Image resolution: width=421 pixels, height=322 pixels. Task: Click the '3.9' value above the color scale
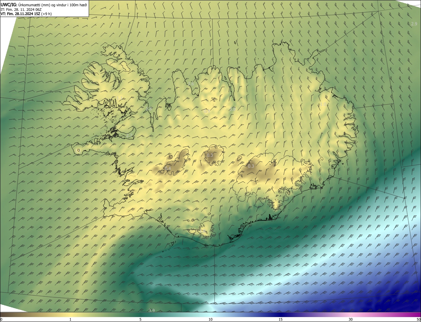pyautogui.click(x=152, y=310)
